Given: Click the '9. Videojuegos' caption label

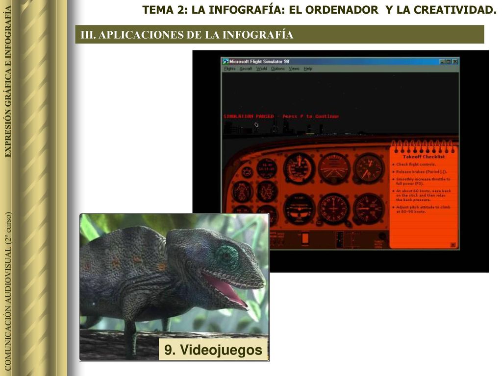Looking at the screenshot, I should pyautogui.click(x=213, y=350).
